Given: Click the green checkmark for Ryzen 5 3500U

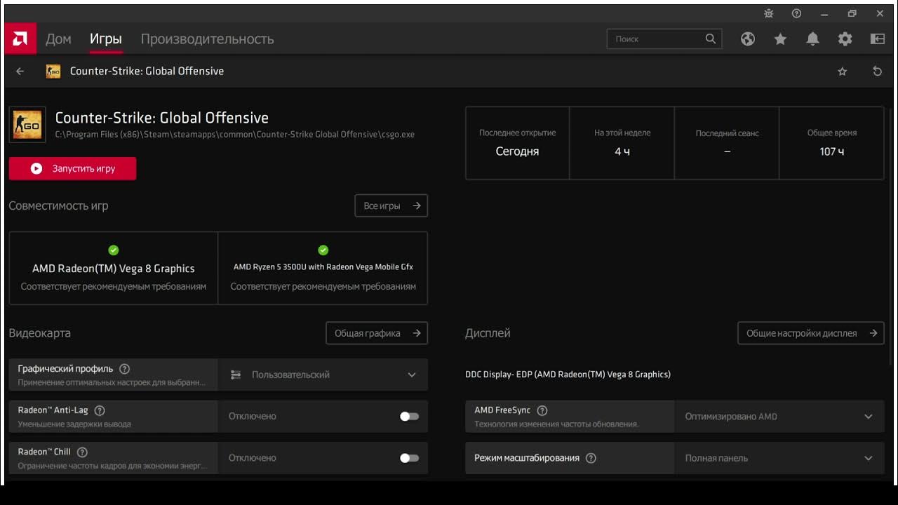Looking at the screenshot, I should 323,250.
